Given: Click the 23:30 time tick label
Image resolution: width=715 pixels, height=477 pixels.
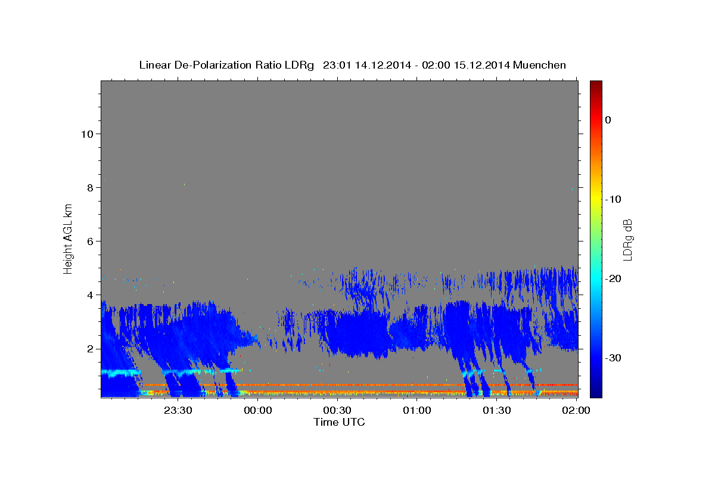Looking at the screenshot, I should click(178, 410).
